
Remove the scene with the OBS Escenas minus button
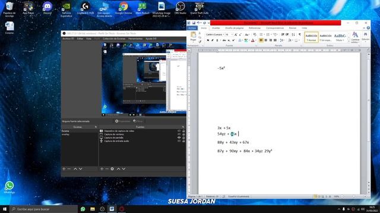coord(69,169)
